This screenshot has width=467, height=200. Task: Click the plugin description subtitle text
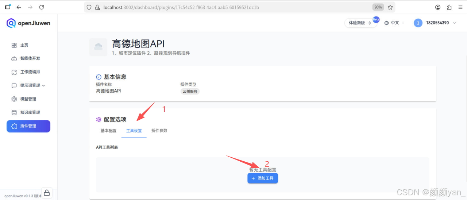(x=151, y=53)
